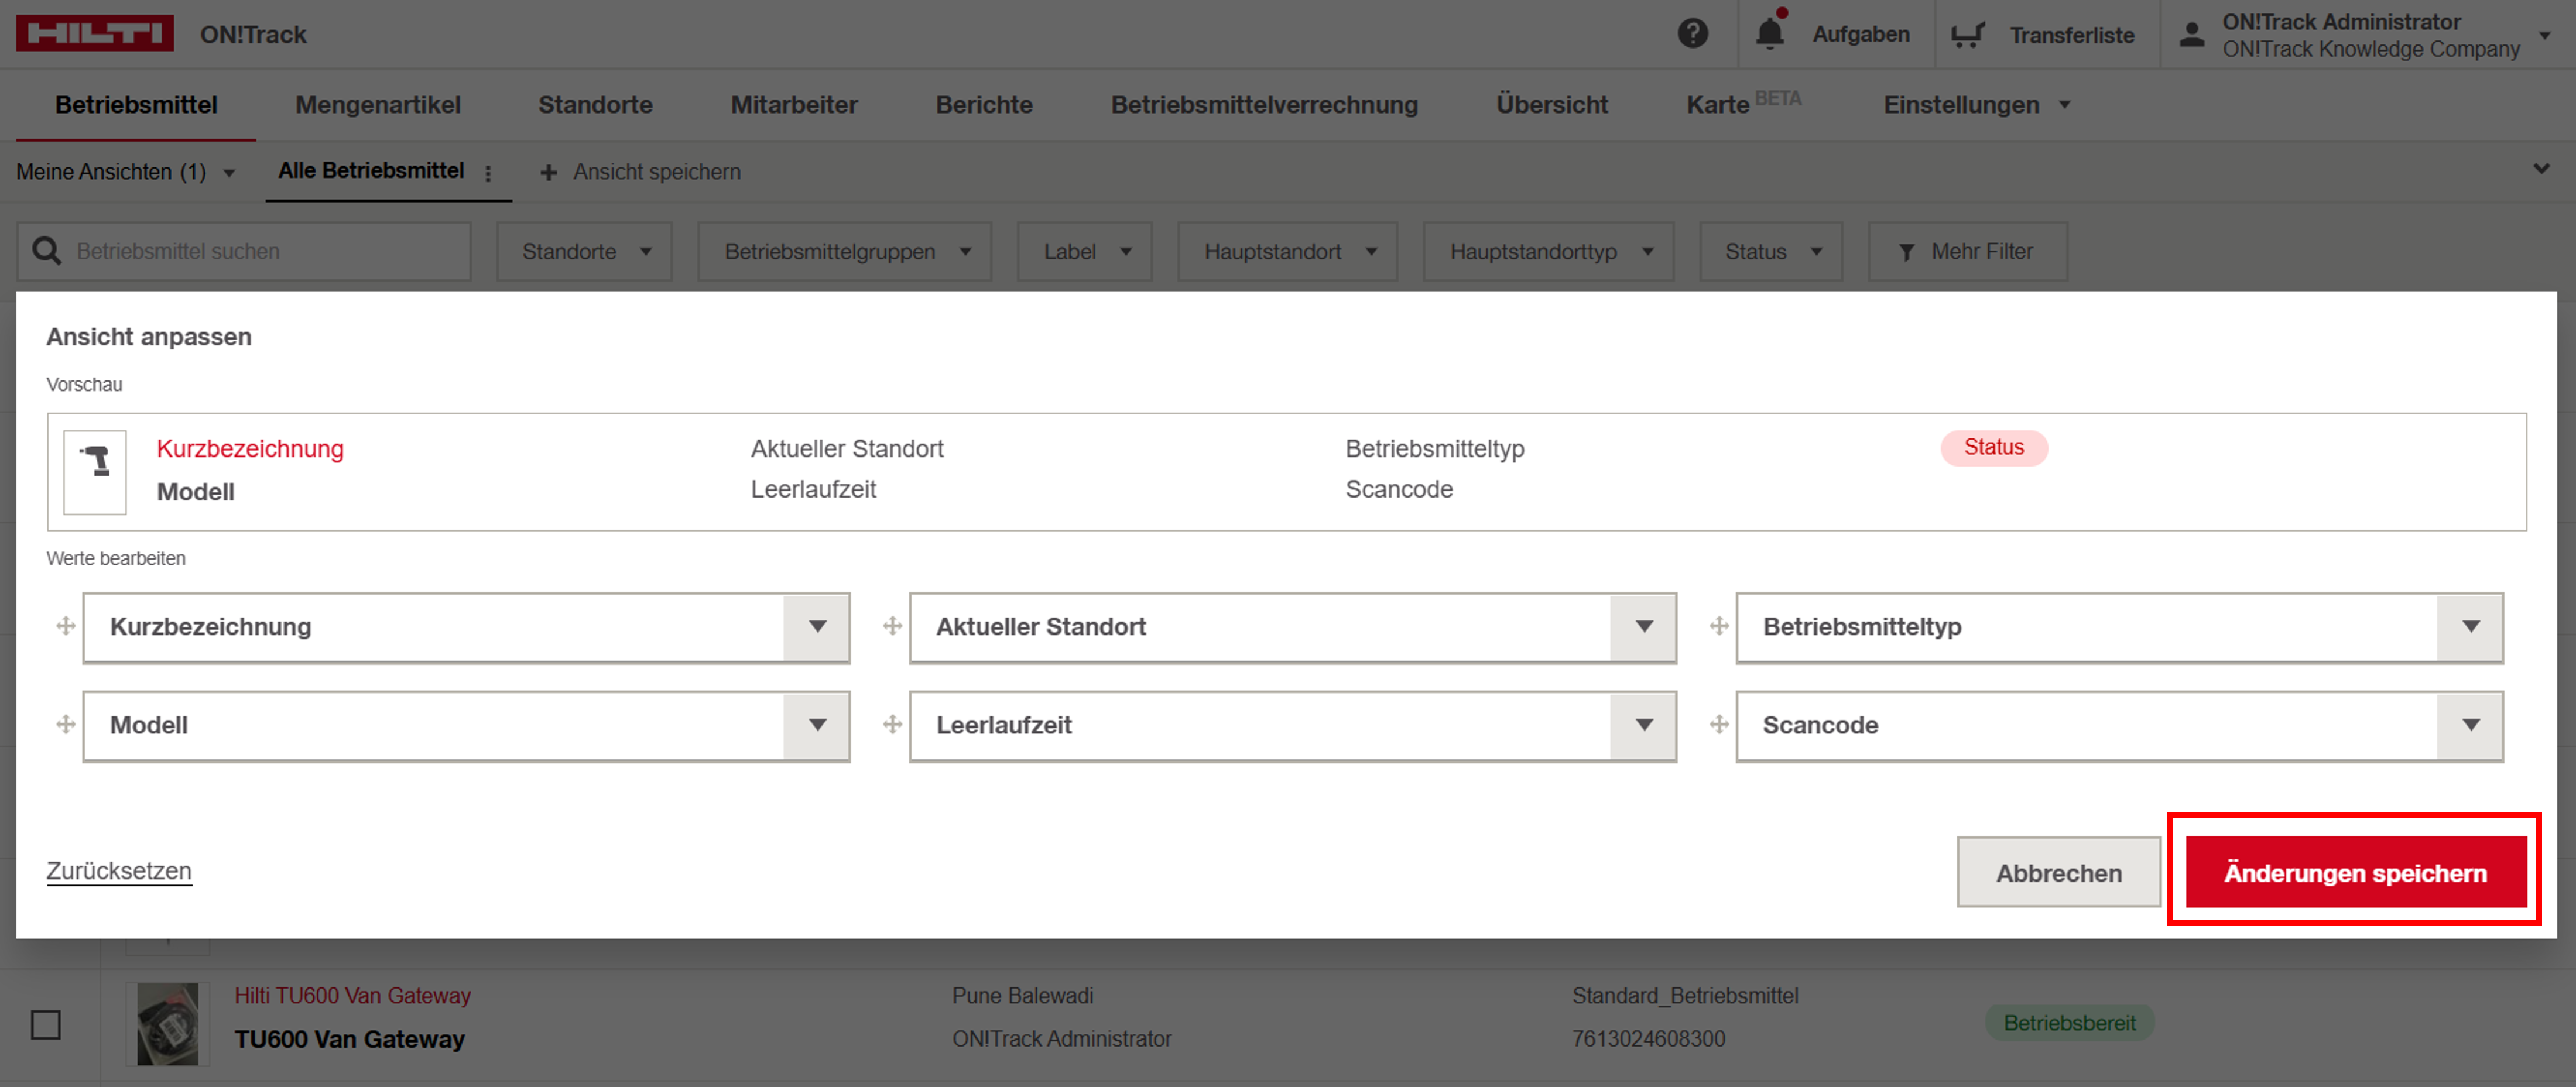This screenshot has height=1087, width=2576.
Task: Switch to the Übersicht tab
Action: coord(1551,104)
